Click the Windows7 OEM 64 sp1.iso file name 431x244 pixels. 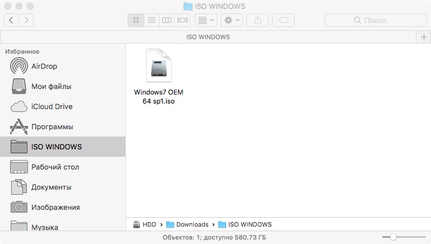(x=158, y=96)
